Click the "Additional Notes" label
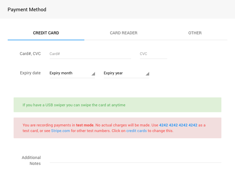 tap(31, 160)
